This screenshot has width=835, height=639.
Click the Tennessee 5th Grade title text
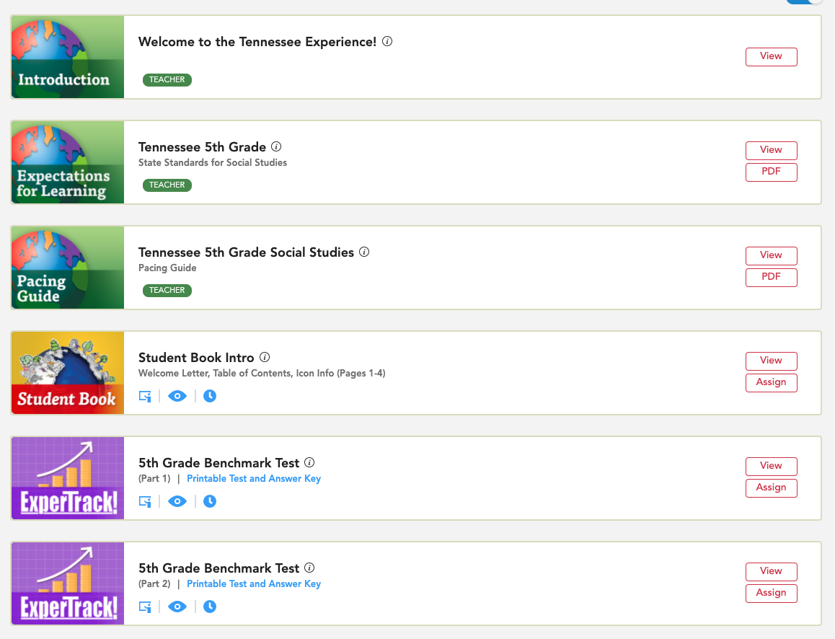coord(202,147)
